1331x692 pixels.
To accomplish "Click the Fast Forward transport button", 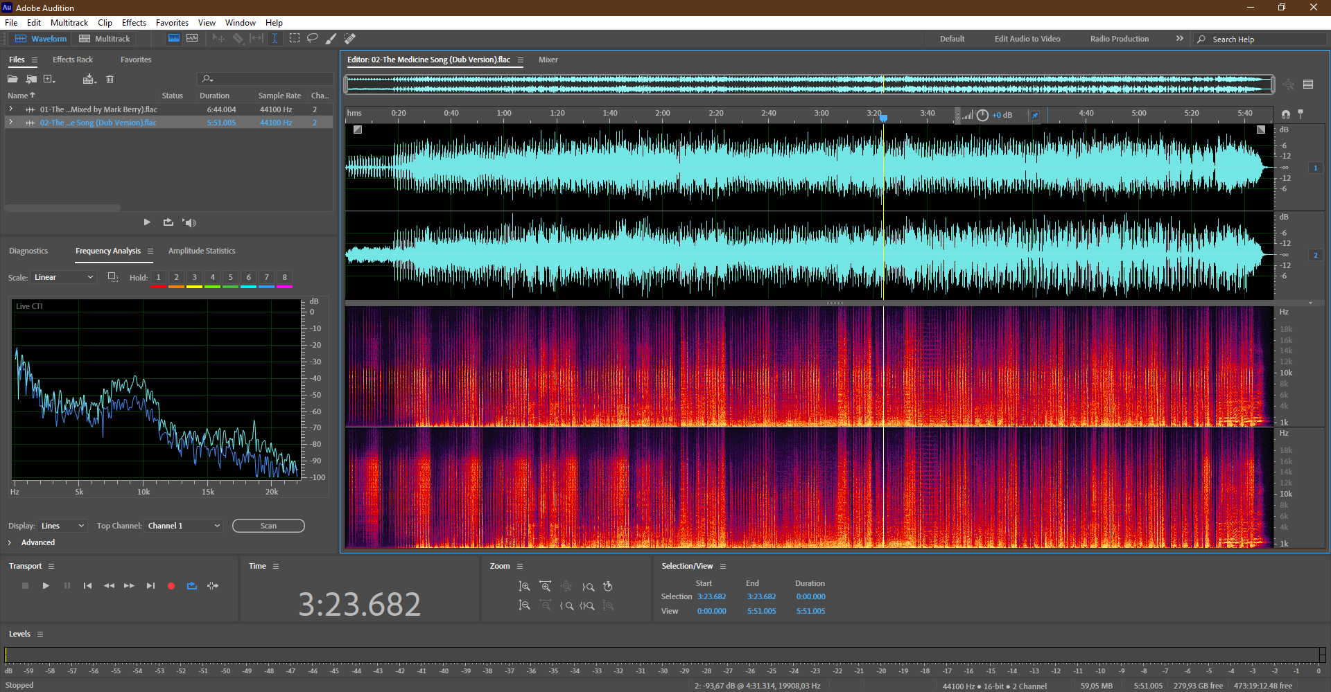I will [129, 586].
